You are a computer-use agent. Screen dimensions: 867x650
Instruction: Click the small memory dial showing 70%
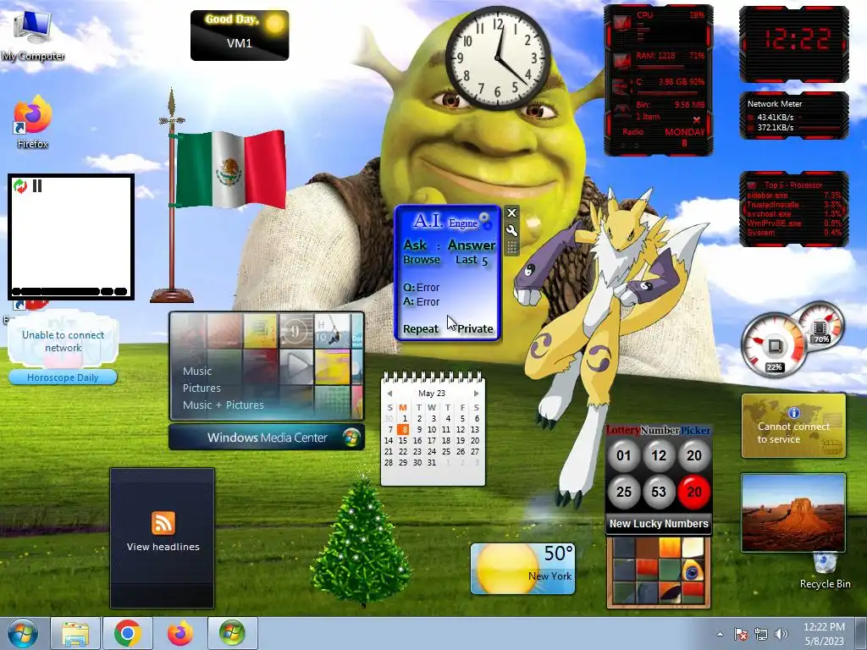[820, 328]
